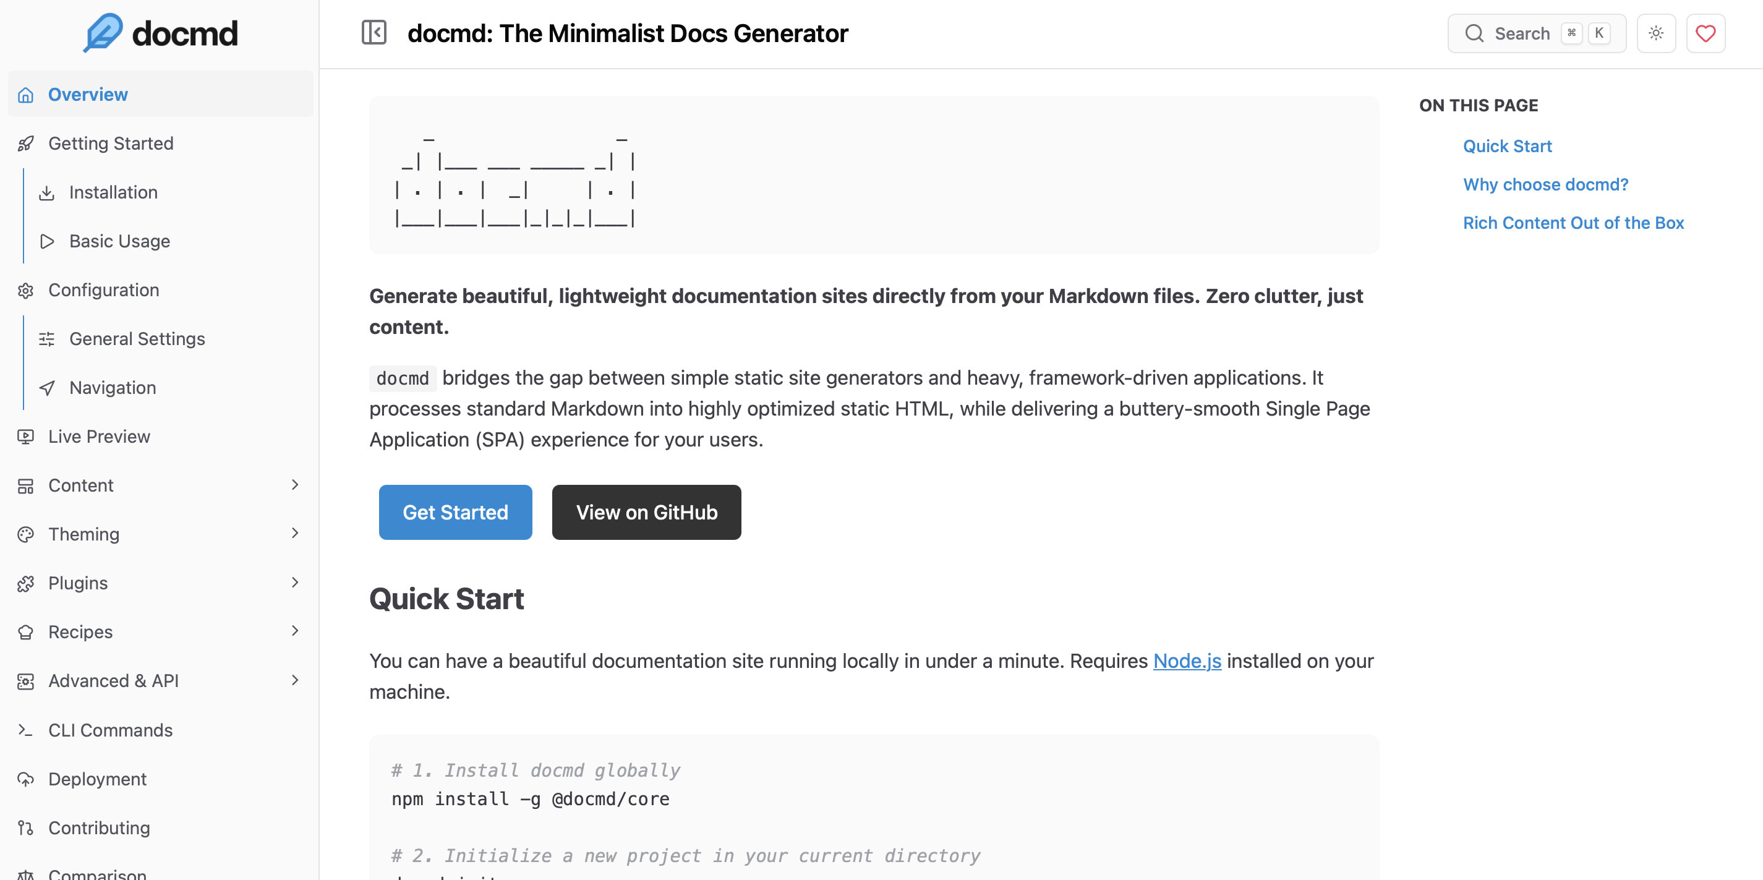The height and width of the screenshot is (880, 1763).
Task: Collapse the sidebar with the panel toggle
Action: pyautogui.click(x=374, y=33)
